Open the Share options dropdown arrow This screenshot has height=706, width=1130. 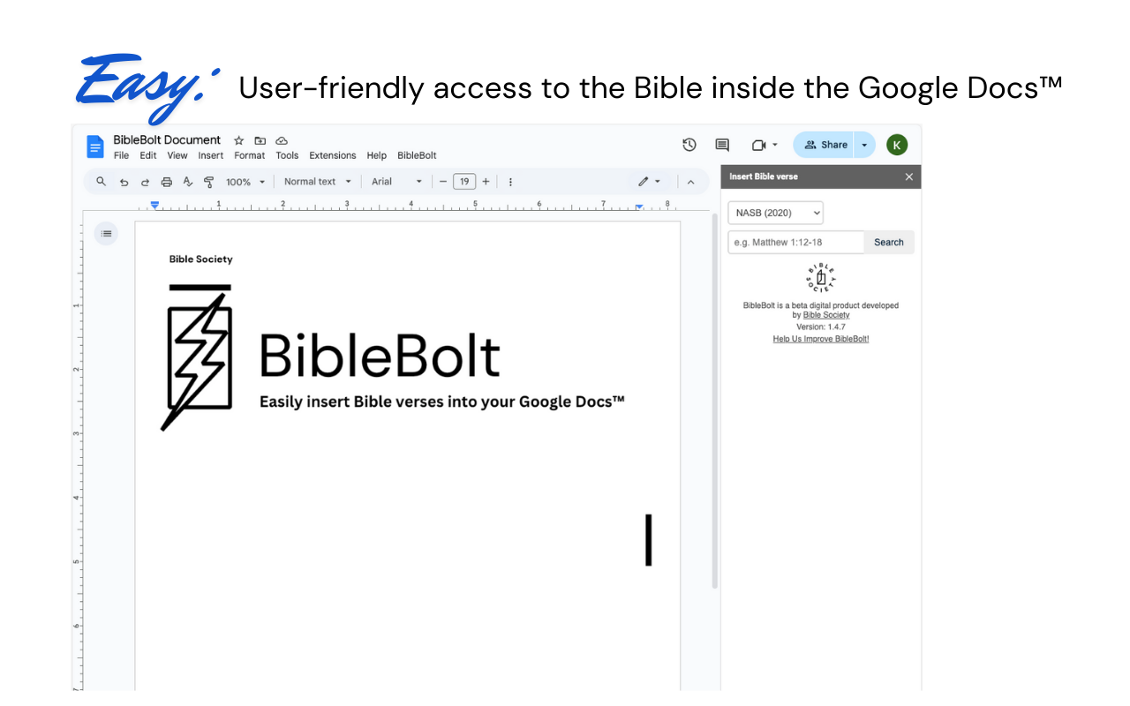865,145
